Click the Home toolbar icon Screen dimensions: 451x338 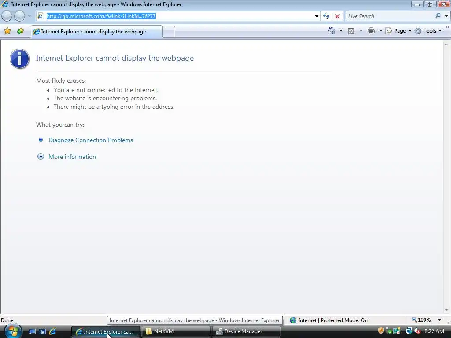332,31
